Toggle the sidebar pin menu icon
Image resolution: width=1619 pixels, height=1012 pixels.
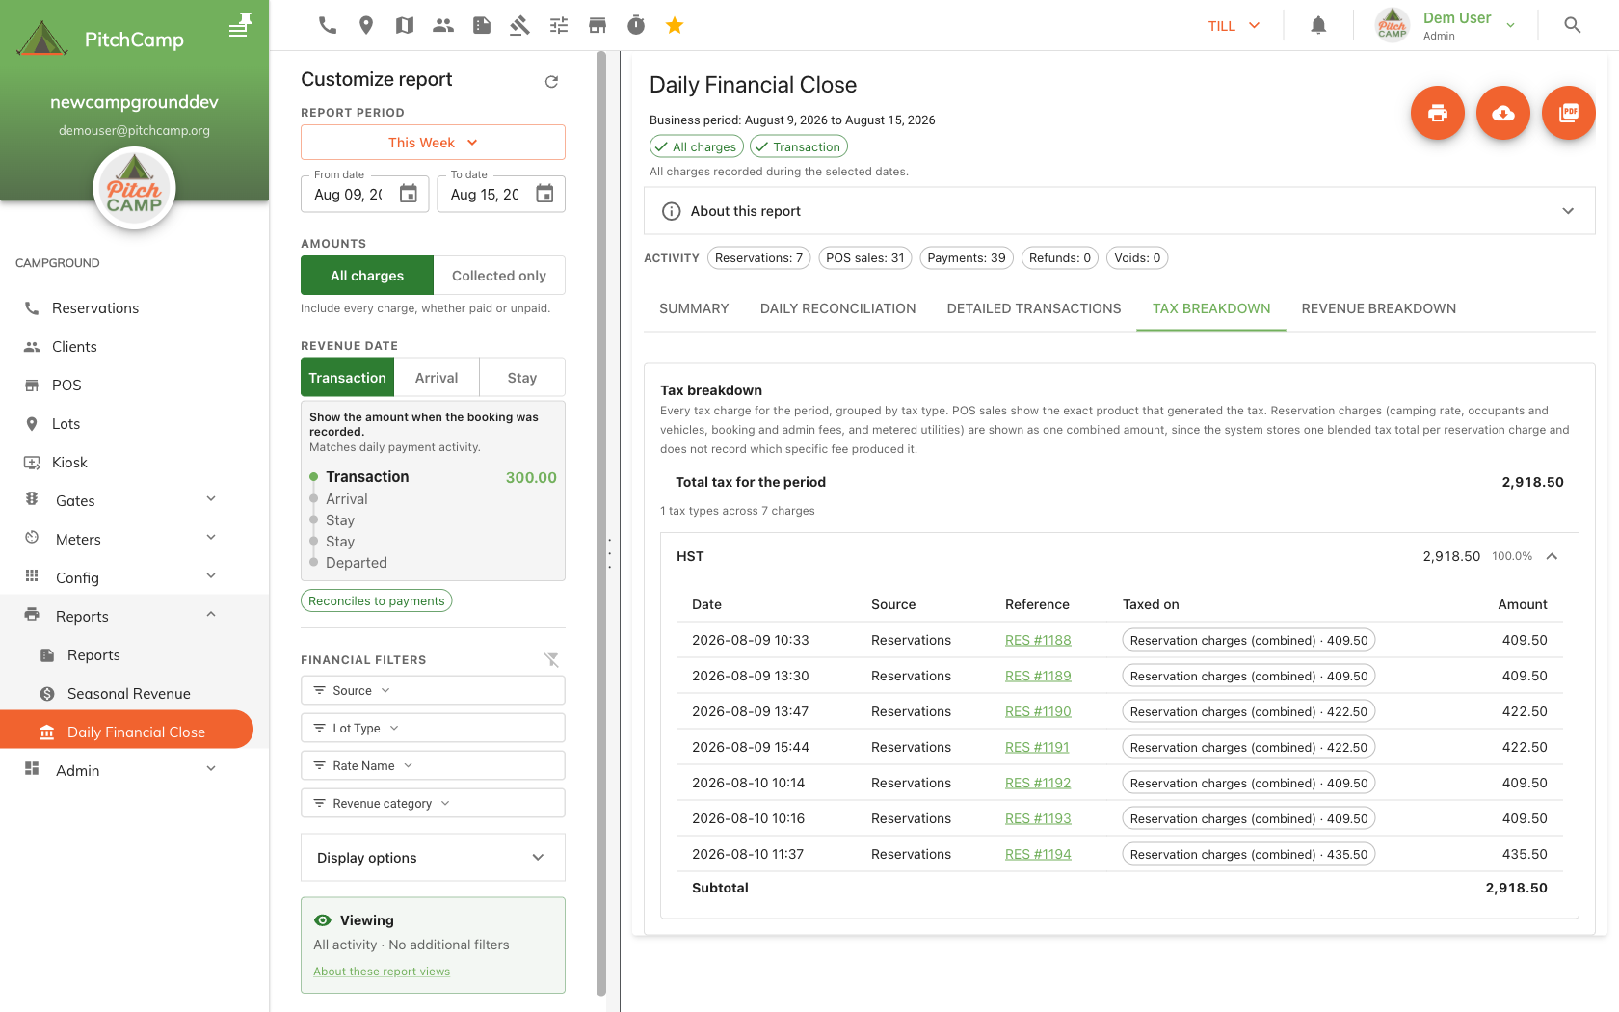(240, 26)
